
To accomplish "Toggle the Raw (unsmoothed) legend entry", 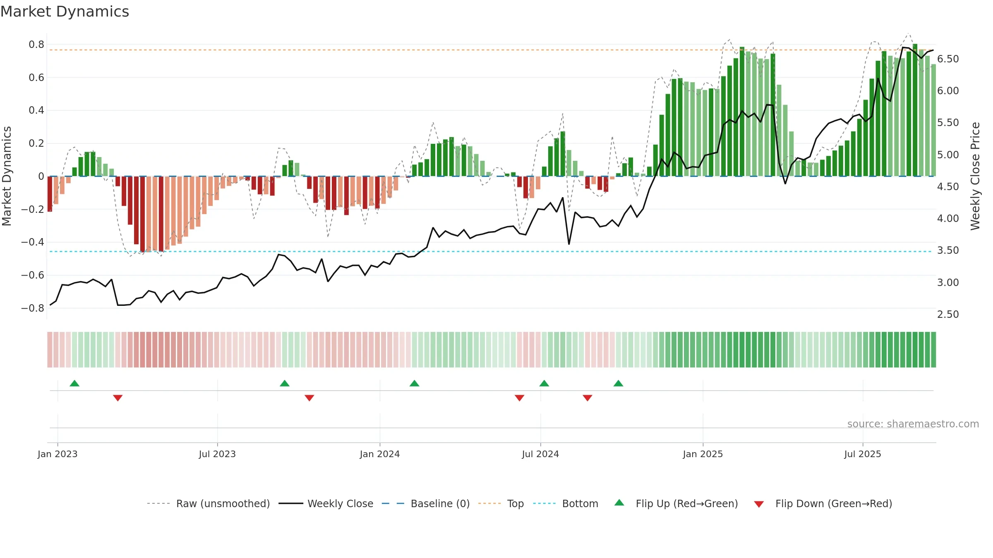I will (209, 503).
